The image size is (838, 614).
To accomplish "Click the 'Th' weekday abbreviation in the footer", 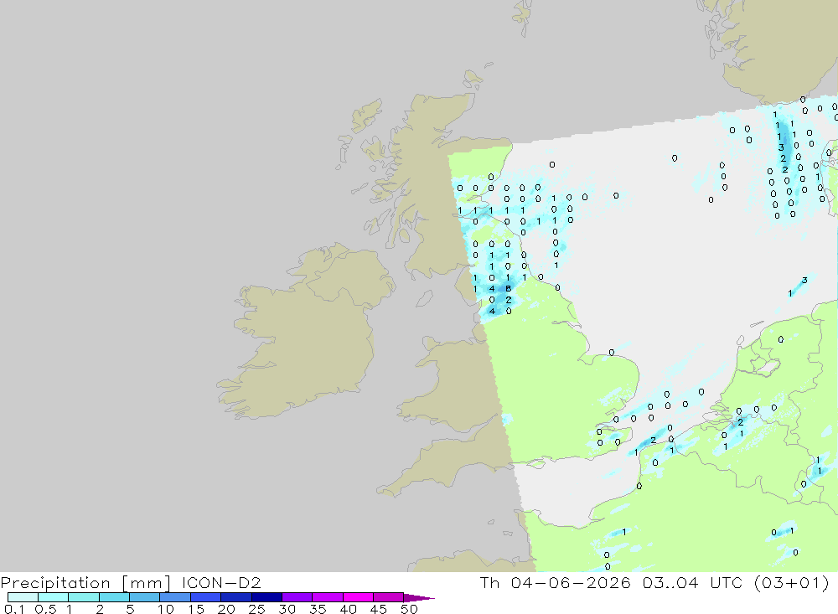I will point(489,582).
